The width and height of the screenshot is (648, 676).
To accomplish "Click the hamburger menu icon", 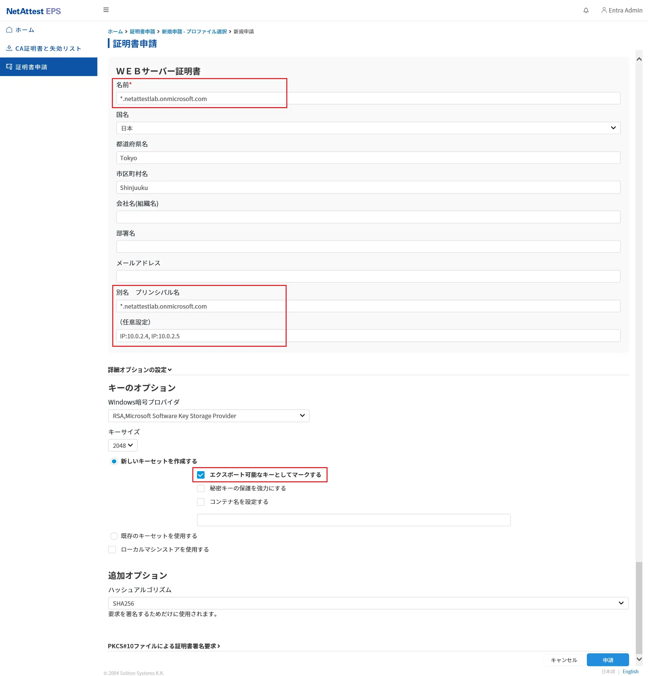I will pos(106,10).
